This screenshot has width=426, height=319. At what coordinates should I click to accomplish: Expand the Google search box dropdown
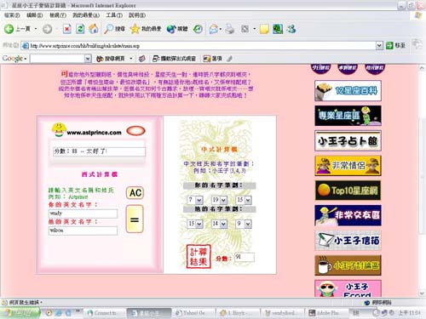click(x=88, y=59)
